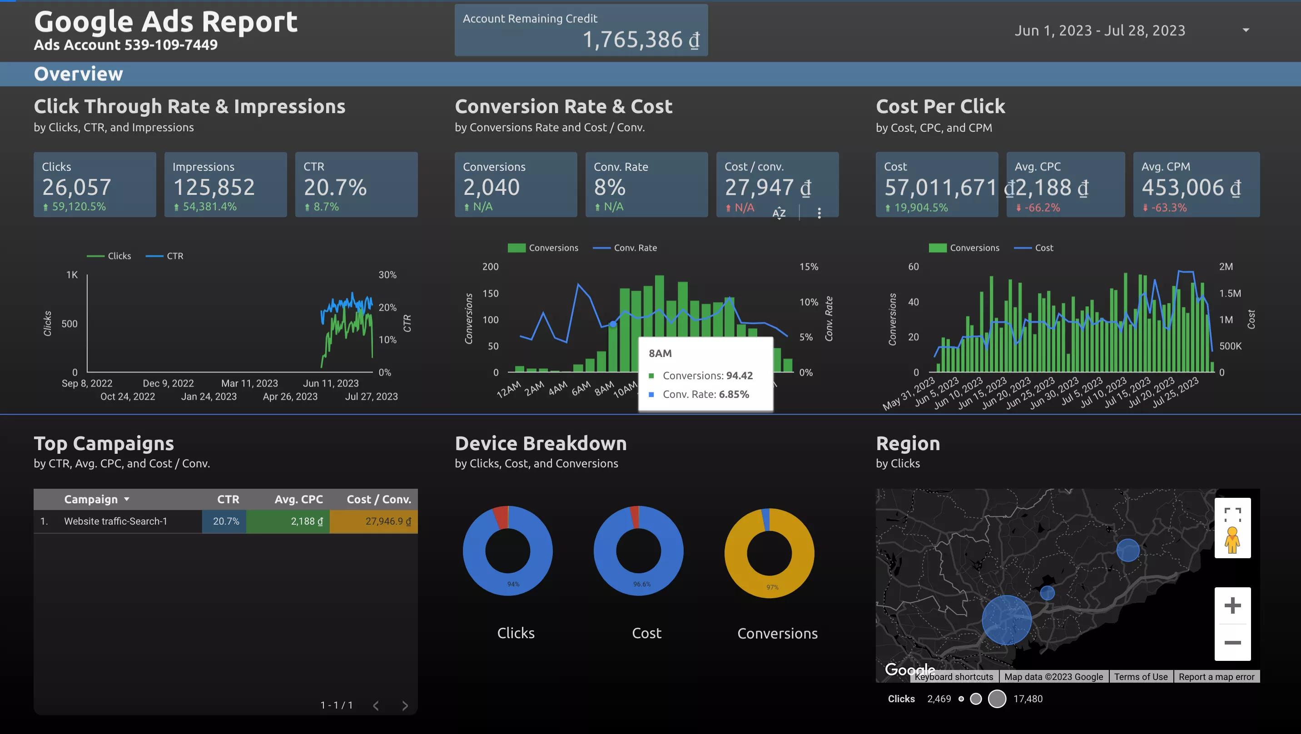The width and height of the screenshot is (1301, 734).
Task: Click the AZ sort icon on the chart
Action: pyautogui.click(x=779, y=213)
